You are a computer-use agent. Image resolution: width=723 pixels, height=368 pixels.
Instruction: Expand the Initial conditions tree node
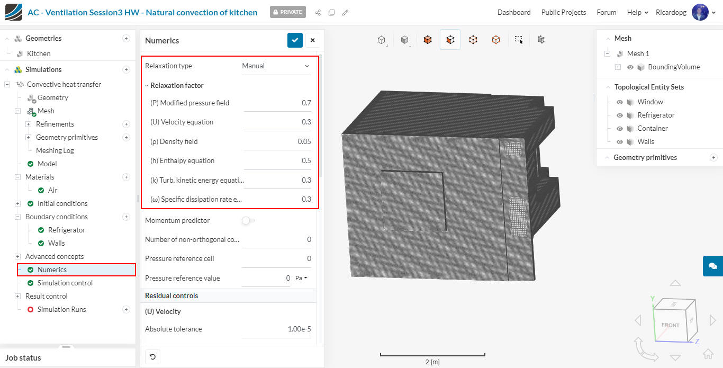(18, 203)
